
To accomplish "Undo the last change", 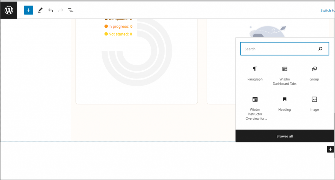I will tap(50, 10).
